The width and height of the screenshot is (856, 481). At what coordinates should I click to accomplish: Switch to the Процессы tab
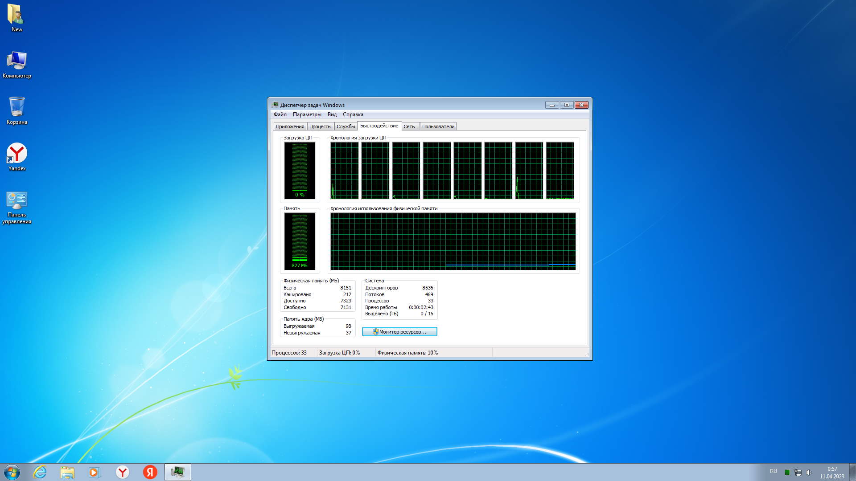click(320, 126)
